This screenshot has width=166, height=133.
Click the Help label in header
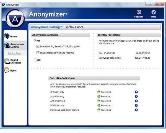[x=154, y=17]
